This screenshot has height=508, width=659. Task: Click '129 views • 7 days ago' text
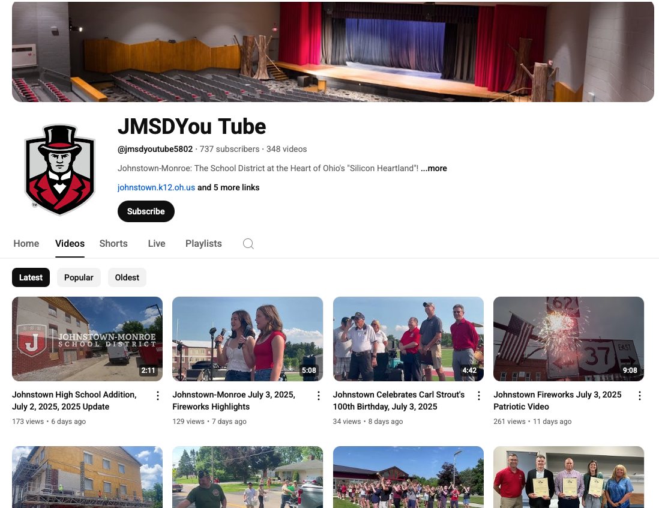pyautogui.click(x=209, y=422)
